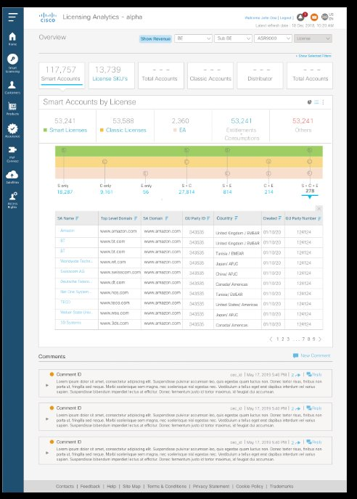
Task: Open Customers in the sidebar
Action: coord(12,88)
